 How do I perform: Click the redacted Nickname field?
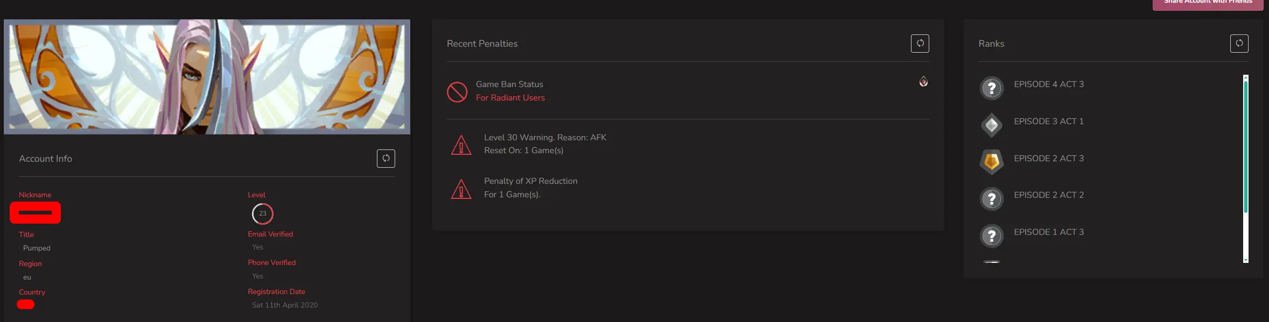coord(36,213)
